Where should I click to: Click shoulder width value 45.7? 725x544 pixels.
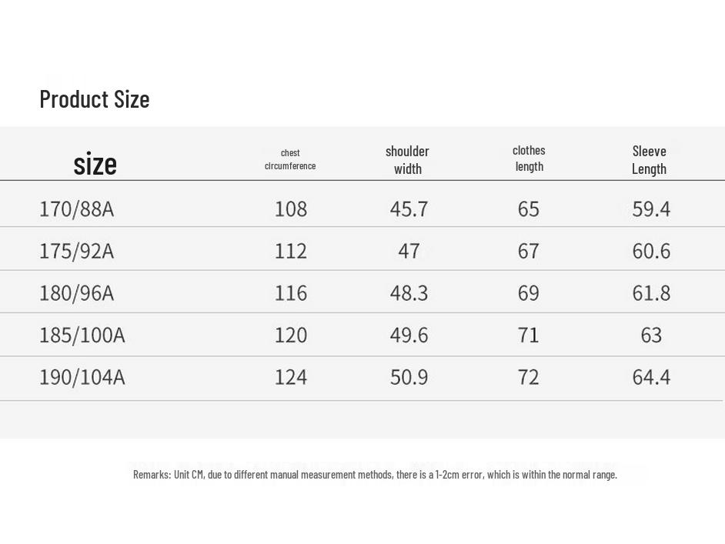click(x=409, y=209)
